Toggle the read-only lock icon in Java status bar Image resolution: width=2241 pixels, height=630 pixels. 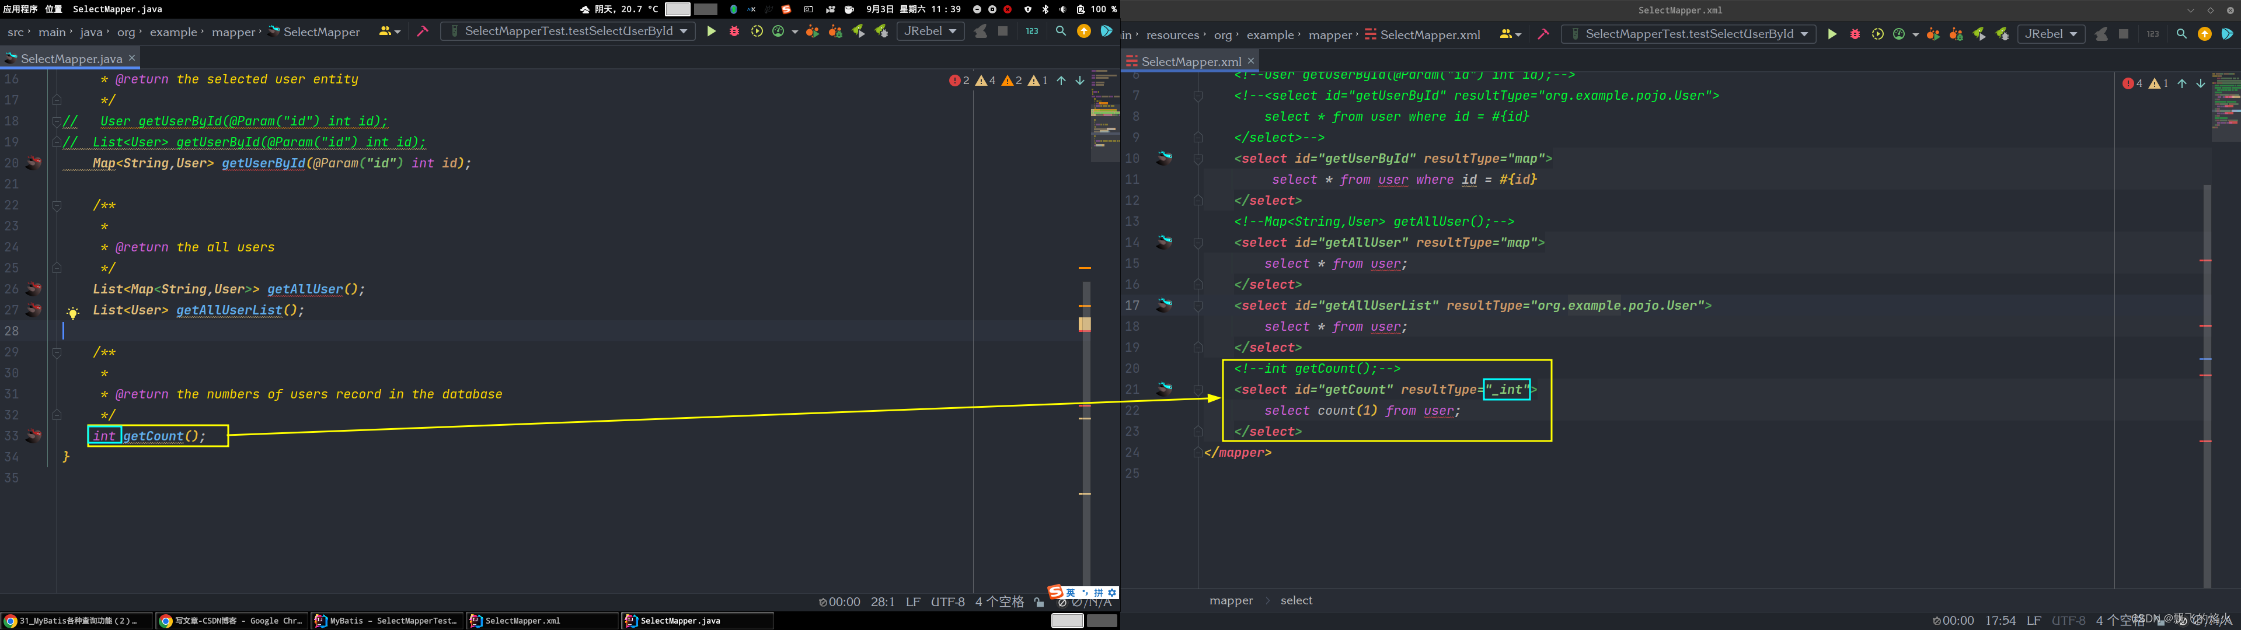[x=1038, y=601]
